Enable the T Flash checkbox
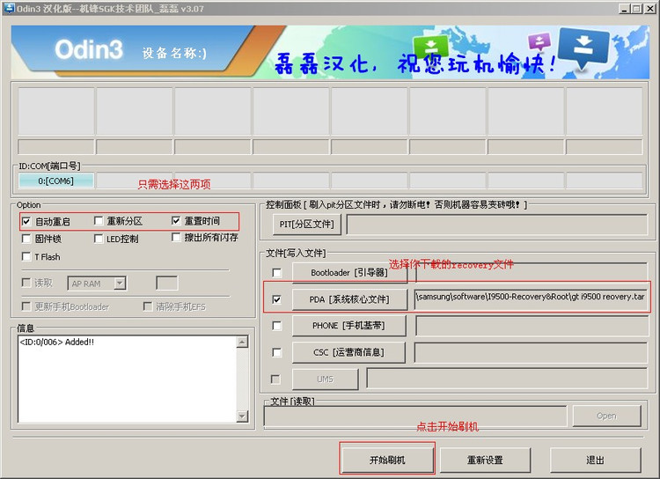660x479 pixels. coord(26,256)
